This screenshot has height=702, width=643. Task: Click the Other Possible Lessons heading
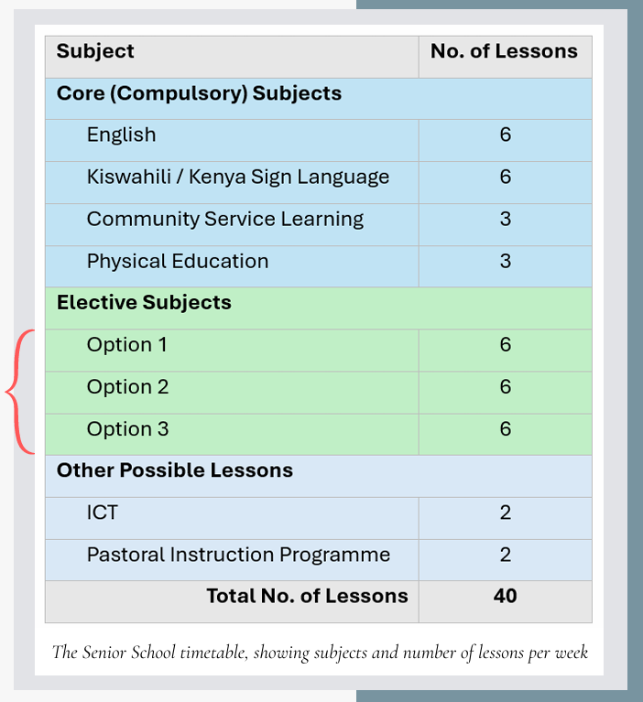coord(174,470)
